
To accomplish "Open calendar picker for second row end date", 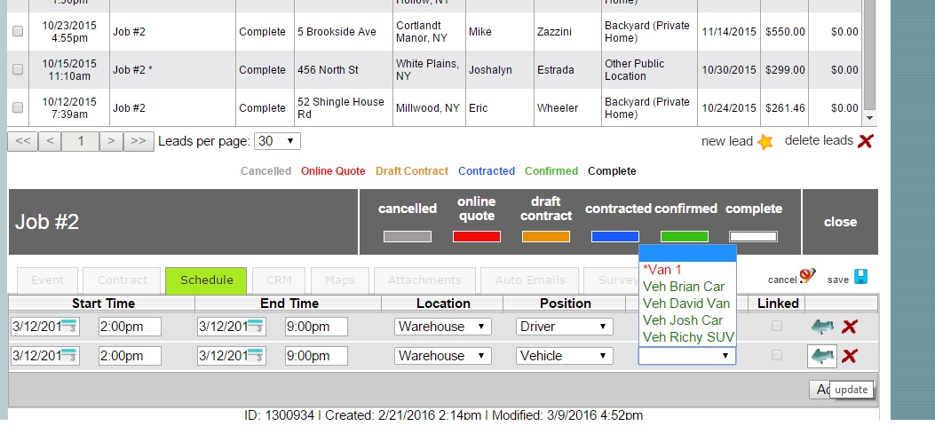I will pyautogui.click(x=256, y=356).
